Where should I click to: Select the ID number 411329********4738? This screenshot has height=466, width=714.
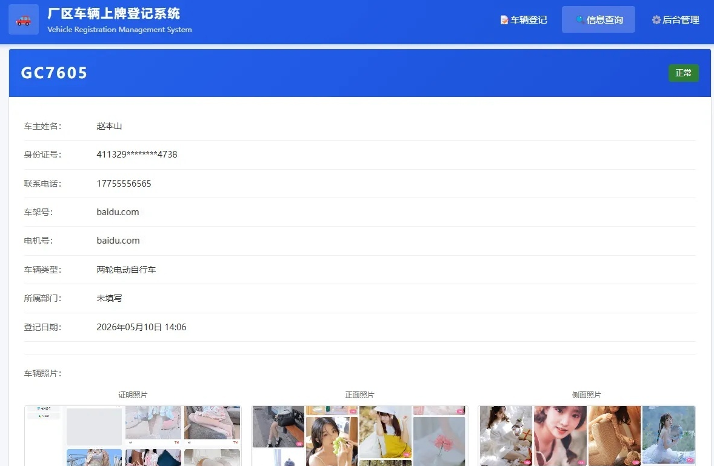point(136,155)
